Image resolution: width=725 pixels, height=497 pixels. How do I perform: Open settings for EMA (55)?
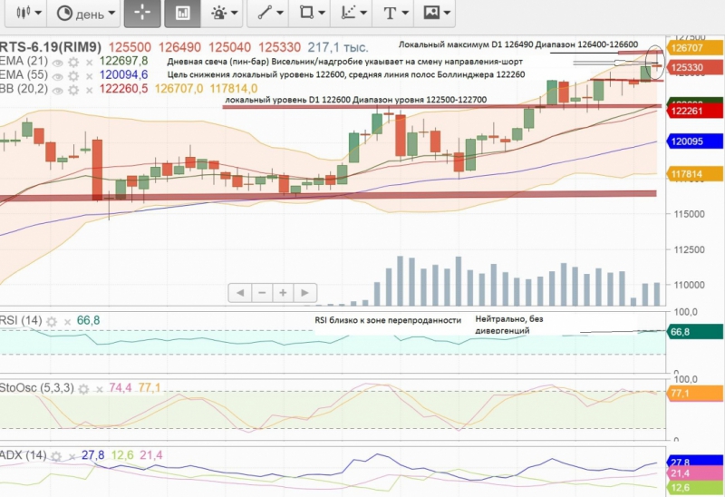(x=73, y=76)
